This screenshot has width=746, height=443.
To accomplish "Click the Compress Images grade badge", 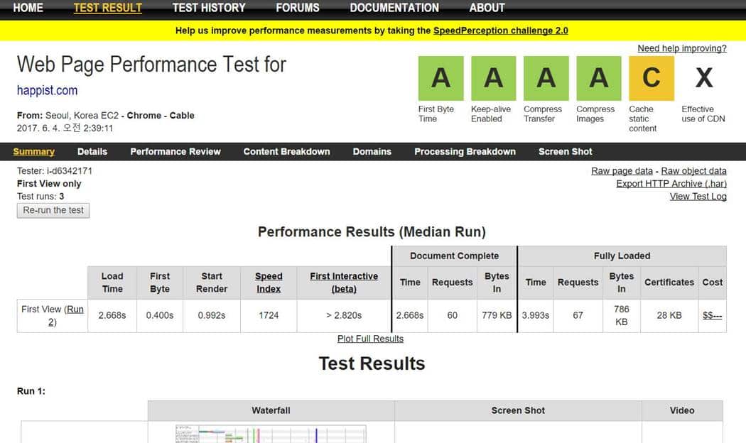I will [598, 78].
